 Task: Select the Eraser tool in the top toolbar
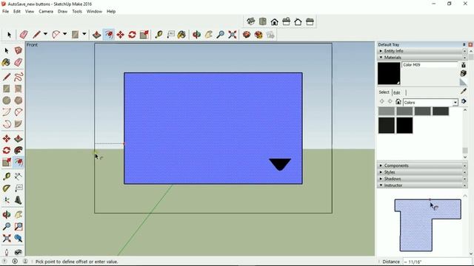click(24, 35)
